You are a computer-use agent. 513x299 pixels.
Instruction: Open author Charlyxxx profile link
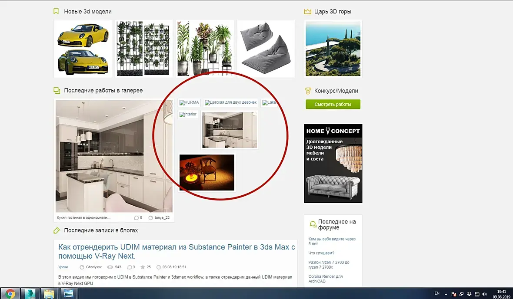94,267
